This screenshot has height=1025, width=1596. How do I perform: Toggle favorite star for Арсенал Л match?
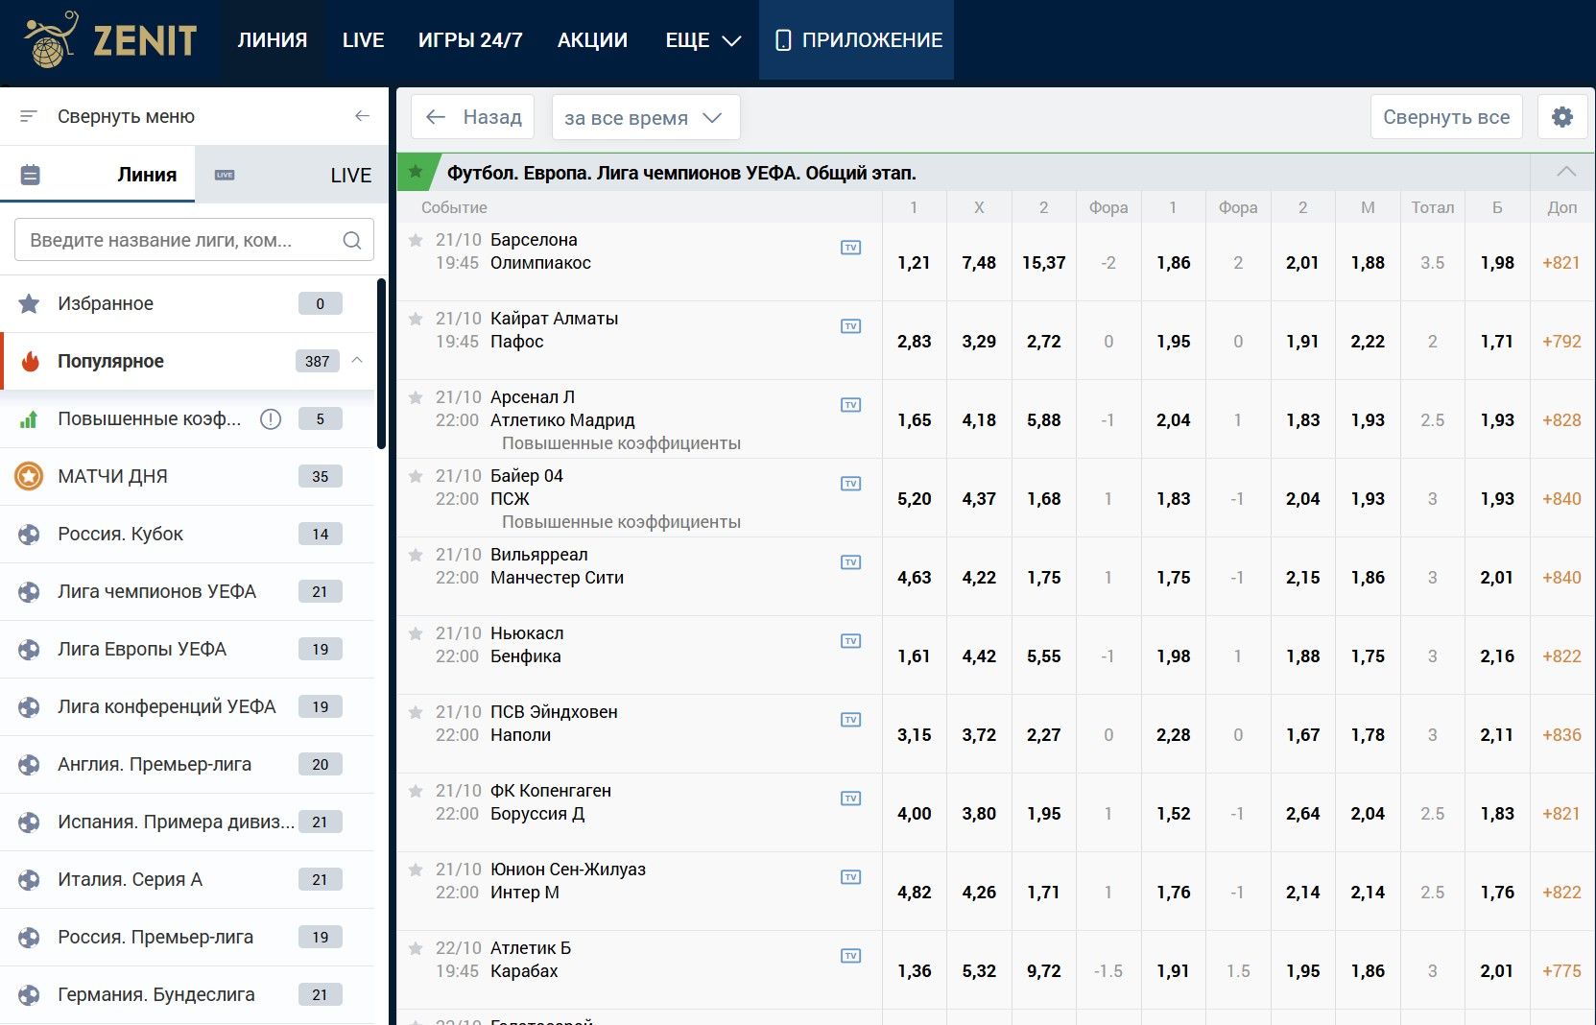pyautogui.click(x=416, y=397)
